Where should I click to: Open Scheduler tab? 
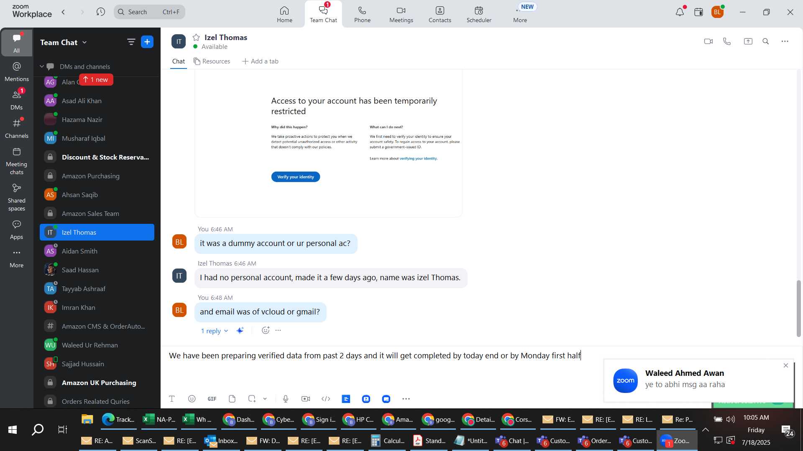(x=479, y=14)
